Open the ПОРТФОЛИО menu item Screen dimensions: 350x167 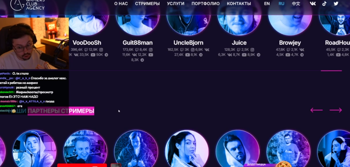(206, 4)
